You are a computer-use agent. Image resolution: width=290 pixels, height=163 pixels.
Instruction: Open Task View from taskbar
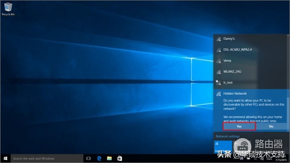[x=88, y=159]
